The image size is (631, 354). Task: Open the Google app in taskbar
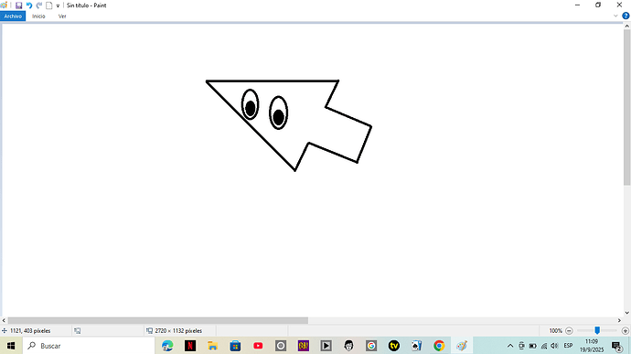371,346
